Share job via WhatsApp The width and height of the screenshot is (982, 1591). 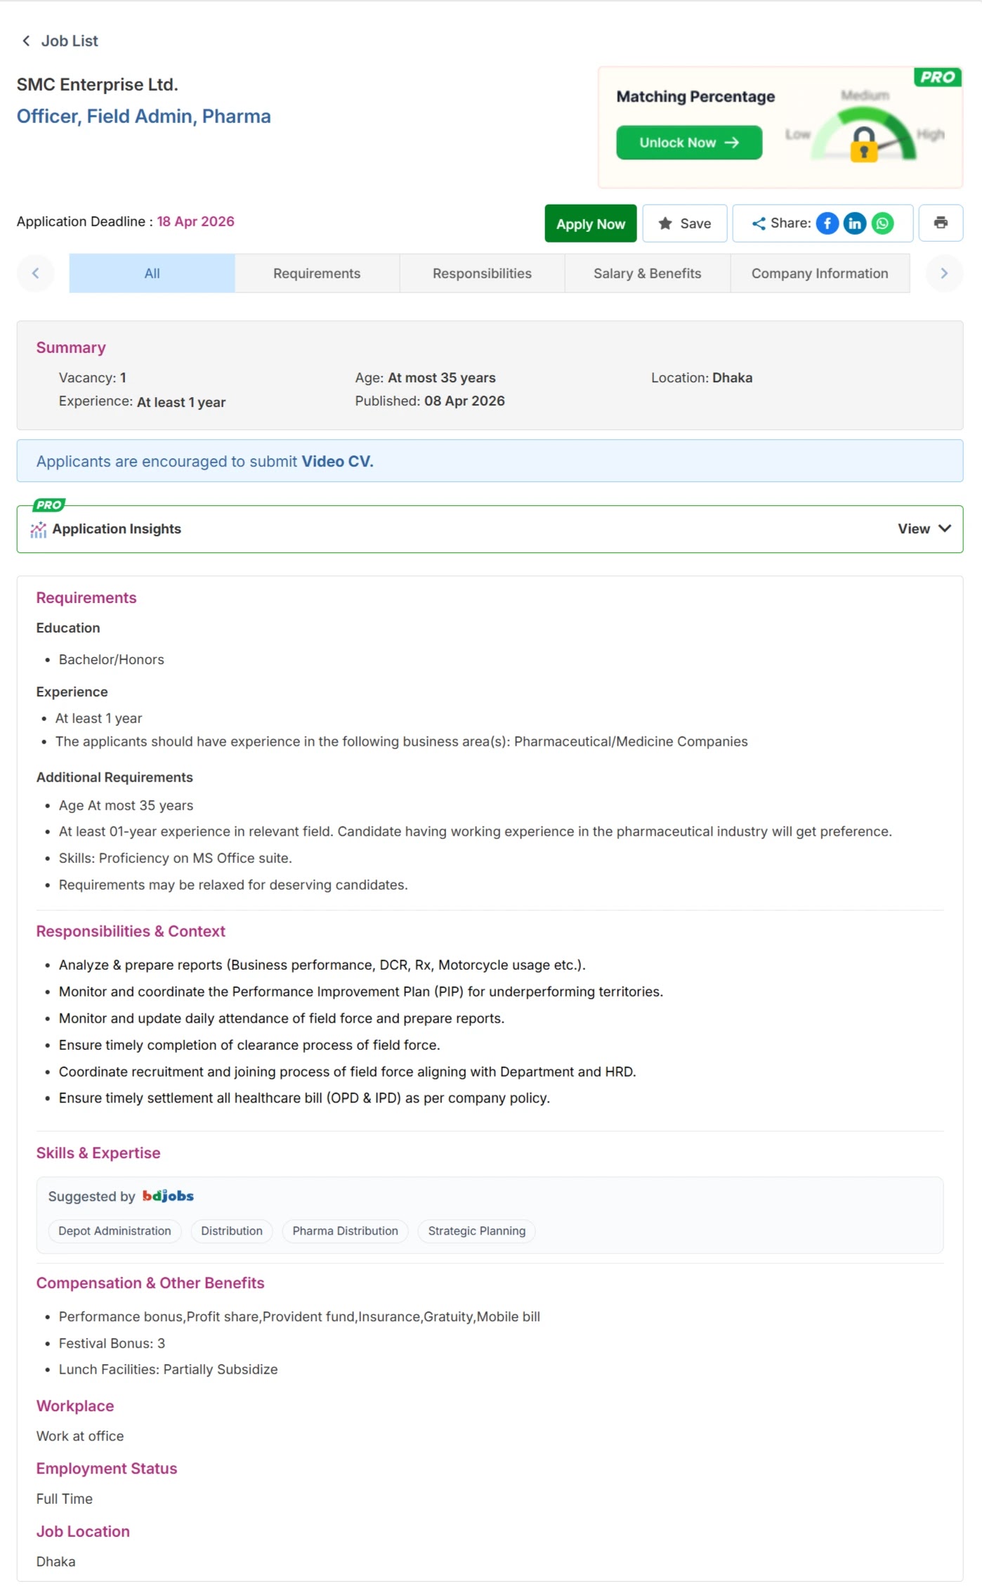click(x=882, y=223)
